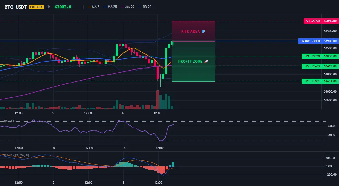
Task: Select the 1h timeframe label
Action: coord(48,7)
